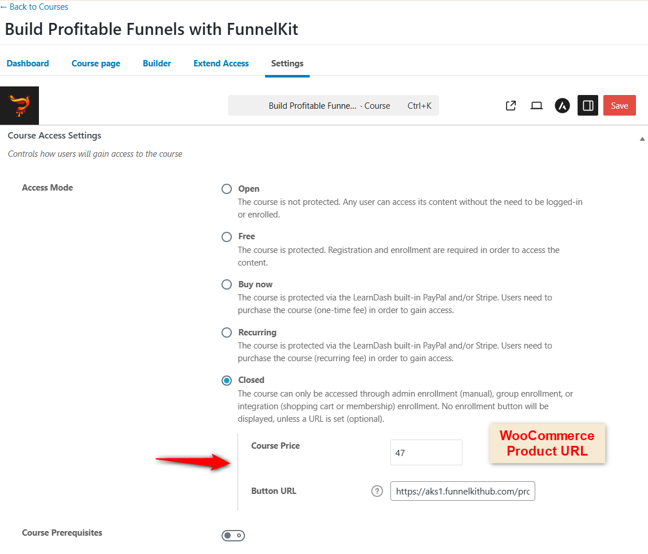Screen dimensions: 648x554
Task: Open the Ctrl+K command palette bar
Action: [333, 106]
